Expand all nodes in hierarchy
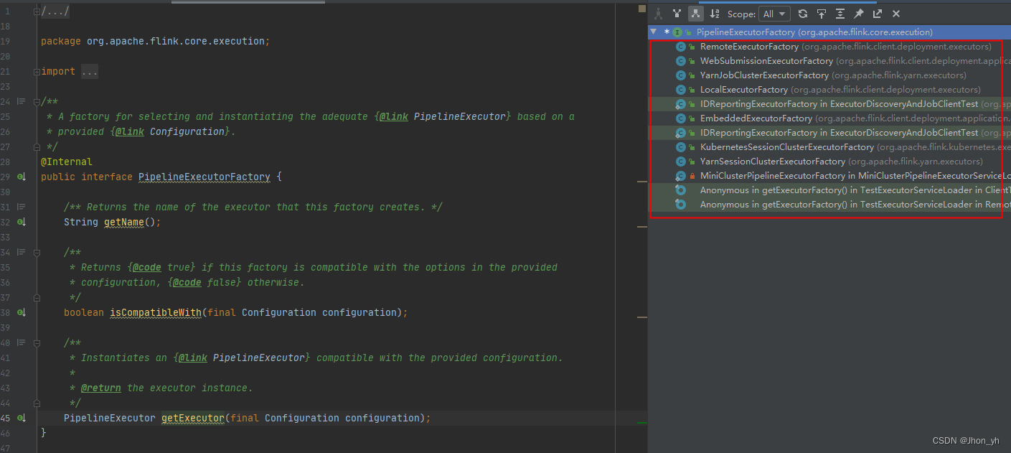This screenshot has height=453, width=1011. [x=840, y=14]
